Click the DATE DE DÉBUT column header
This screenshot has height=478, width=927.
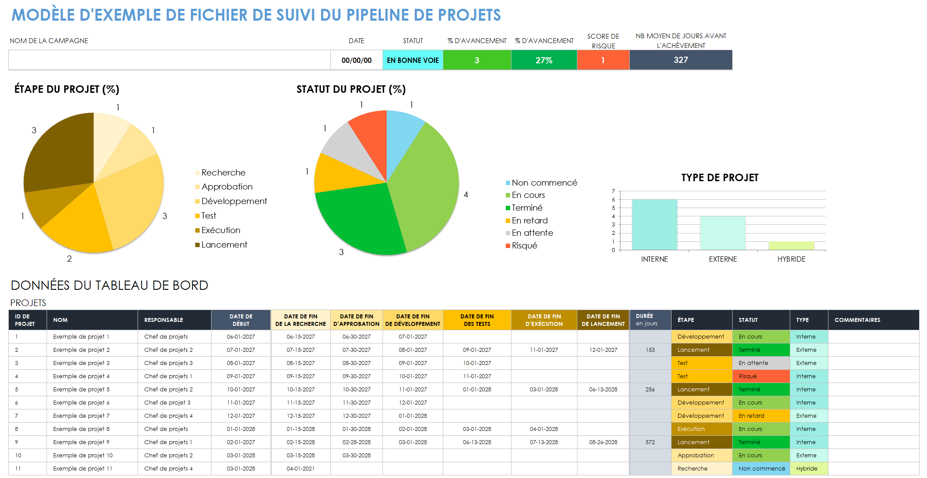241,320
